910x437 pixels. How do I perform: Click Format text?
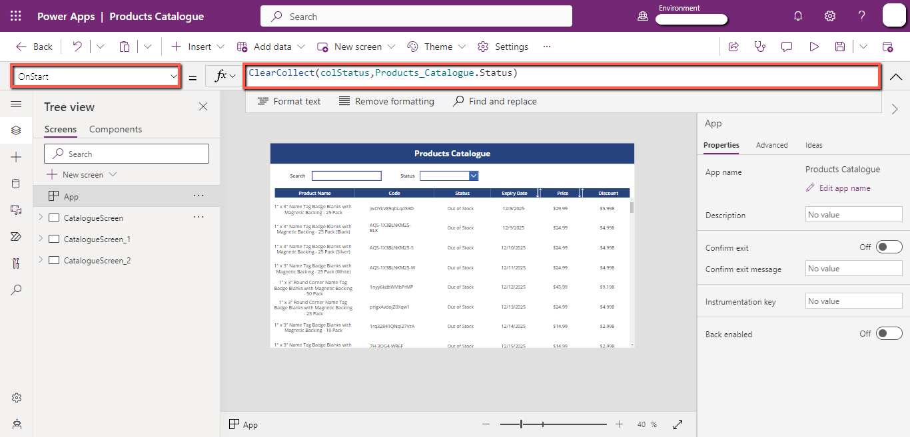pos(289,101)
